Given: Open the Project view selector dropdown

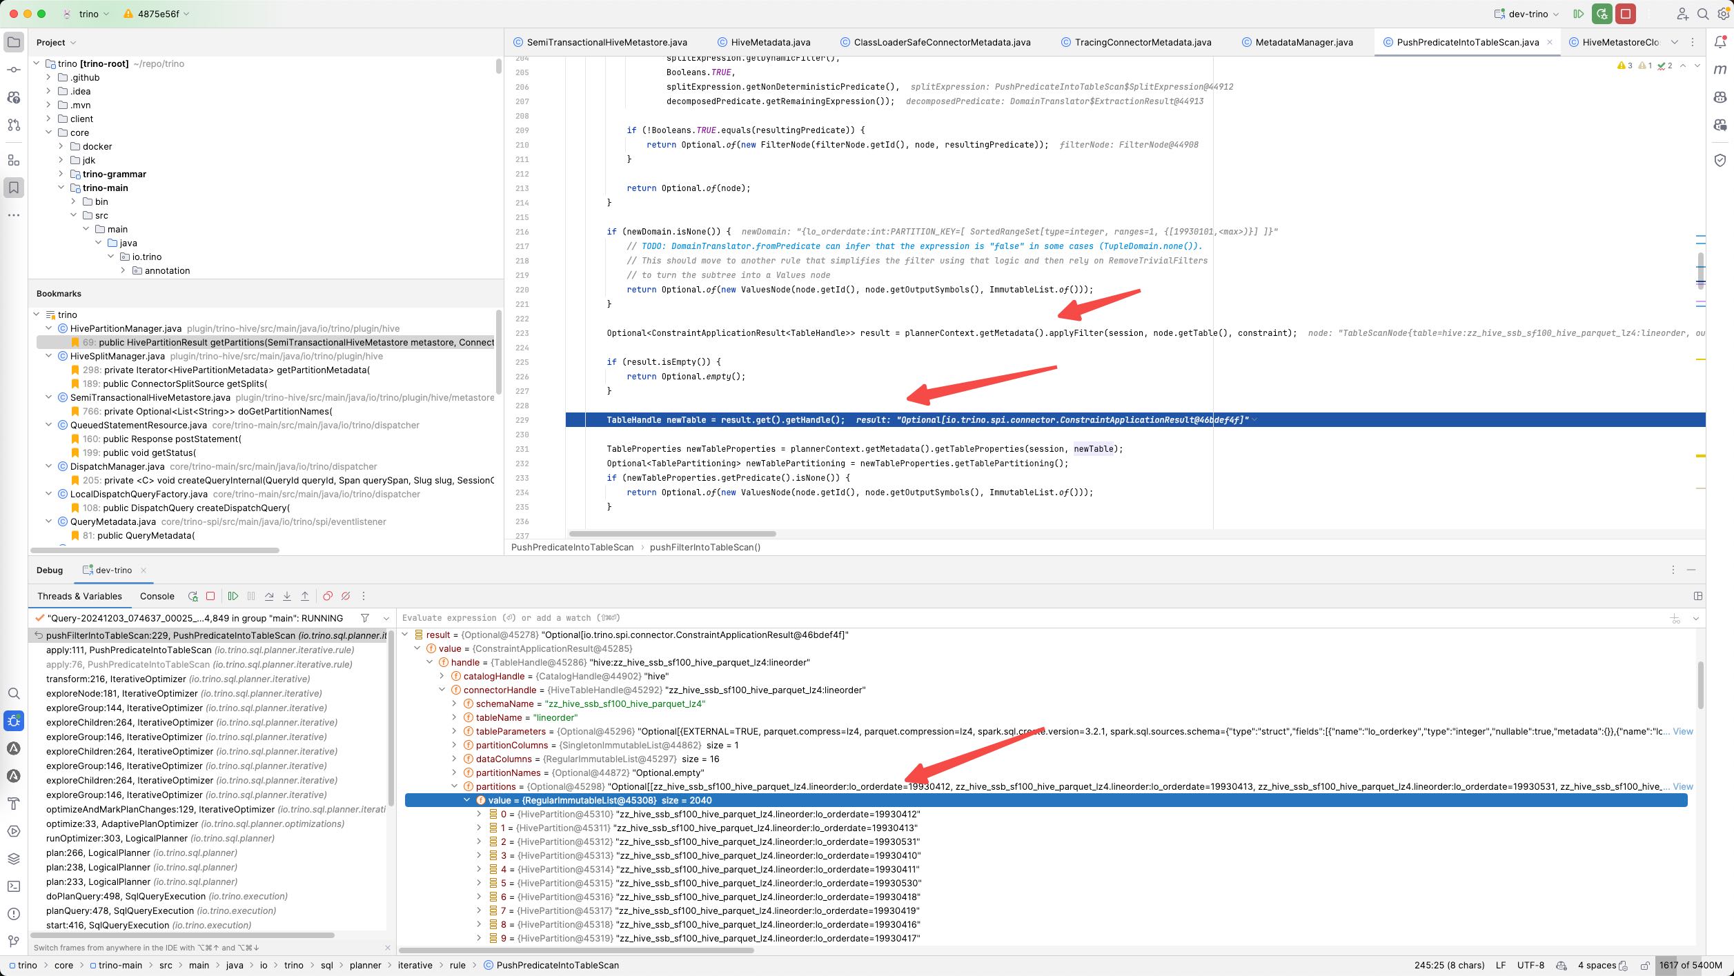Looking at the screenshot, I should [x=56, y=43].
